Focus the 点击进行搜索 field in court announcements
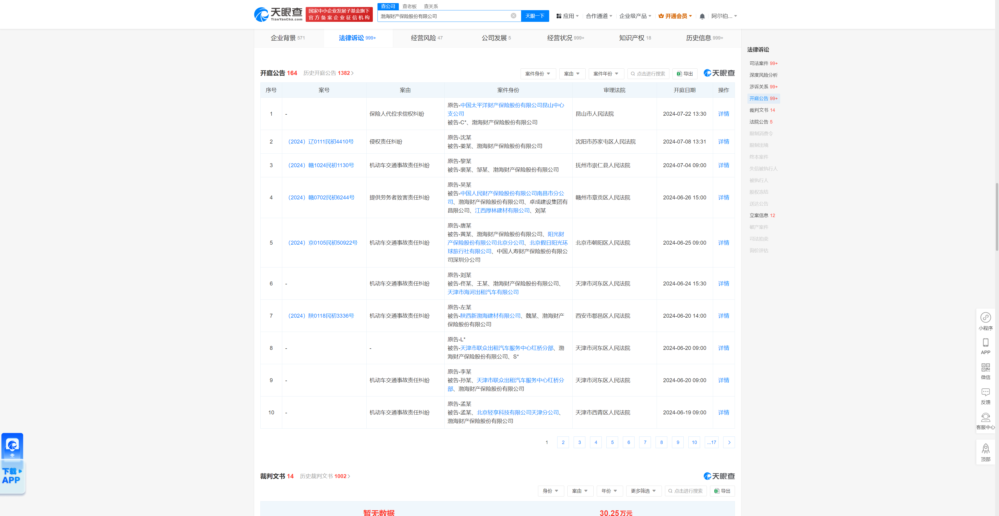999x516 pixels. click(648, 74)
